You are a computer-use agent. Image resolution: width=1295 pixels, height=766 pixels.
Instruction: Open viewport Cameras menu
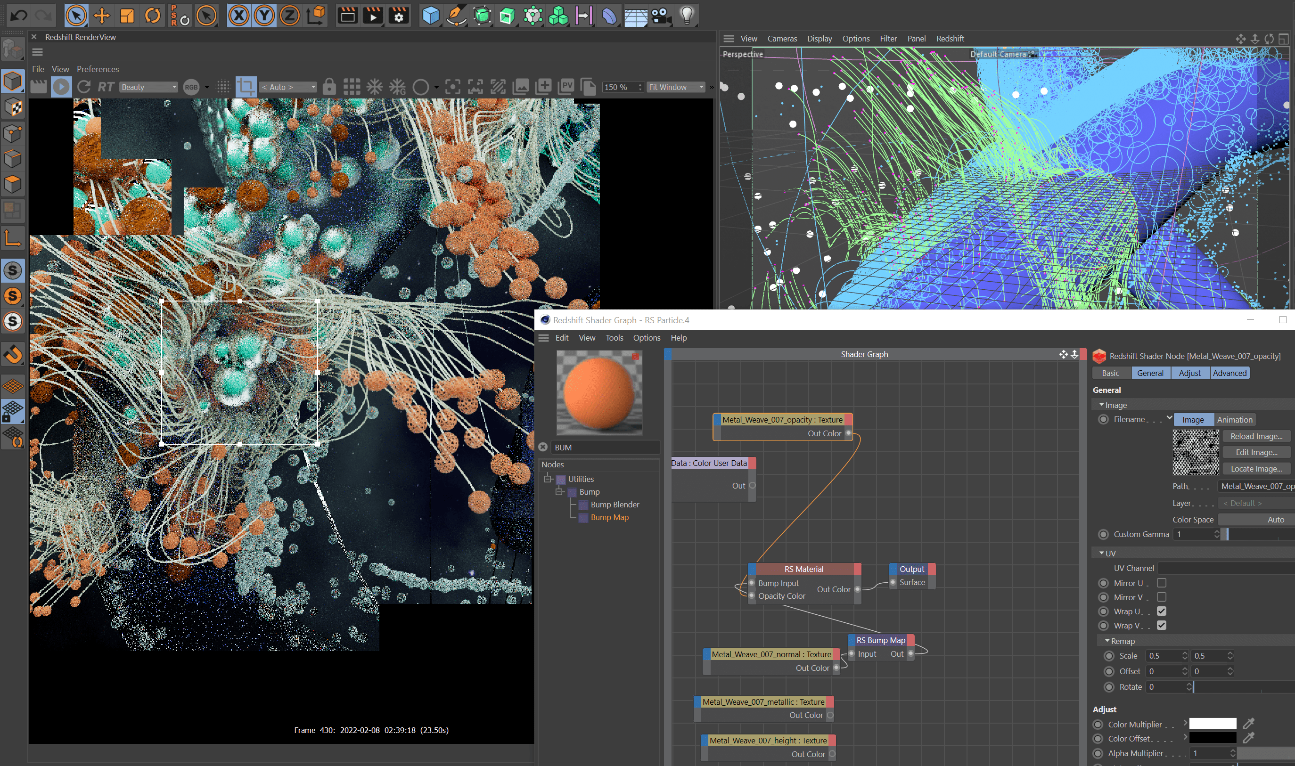click(x=782, y=39)
